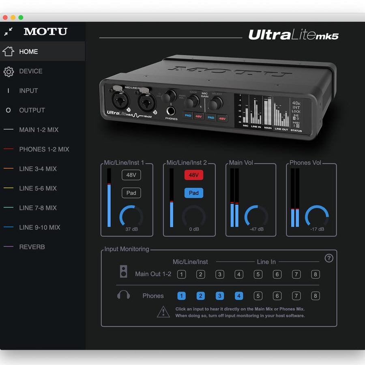Click the collapse sidebar arrows icon
The width and height of the screenshot is (365, 365).
tap(9, 31)
